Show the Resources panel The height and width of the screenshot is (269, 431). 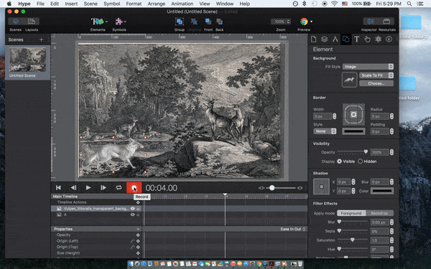(x=386, y=22)
